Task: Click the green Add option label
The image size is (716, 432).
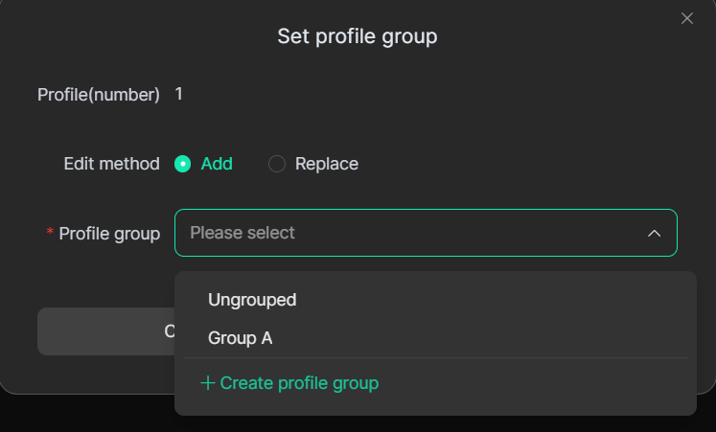Action: 217,164
